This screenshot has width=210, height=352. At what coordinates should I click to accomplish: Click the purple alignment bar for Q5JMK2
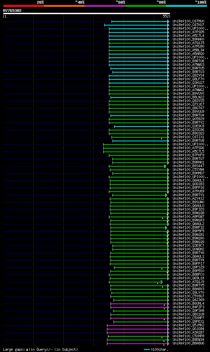(138, 325)
